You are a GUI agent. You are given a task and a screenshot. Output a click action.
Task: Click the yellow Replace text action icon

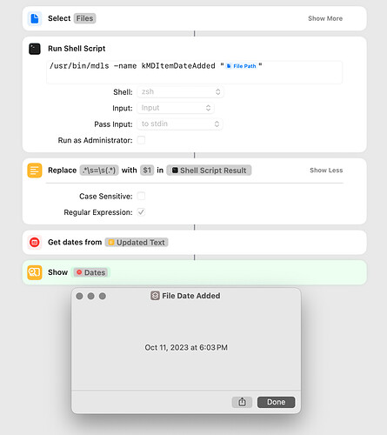point(35,171)
